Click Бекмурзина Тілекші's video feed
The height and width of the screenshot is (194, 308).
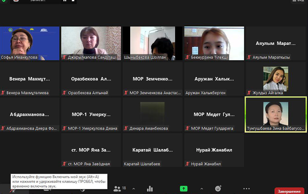pos(214,43)
